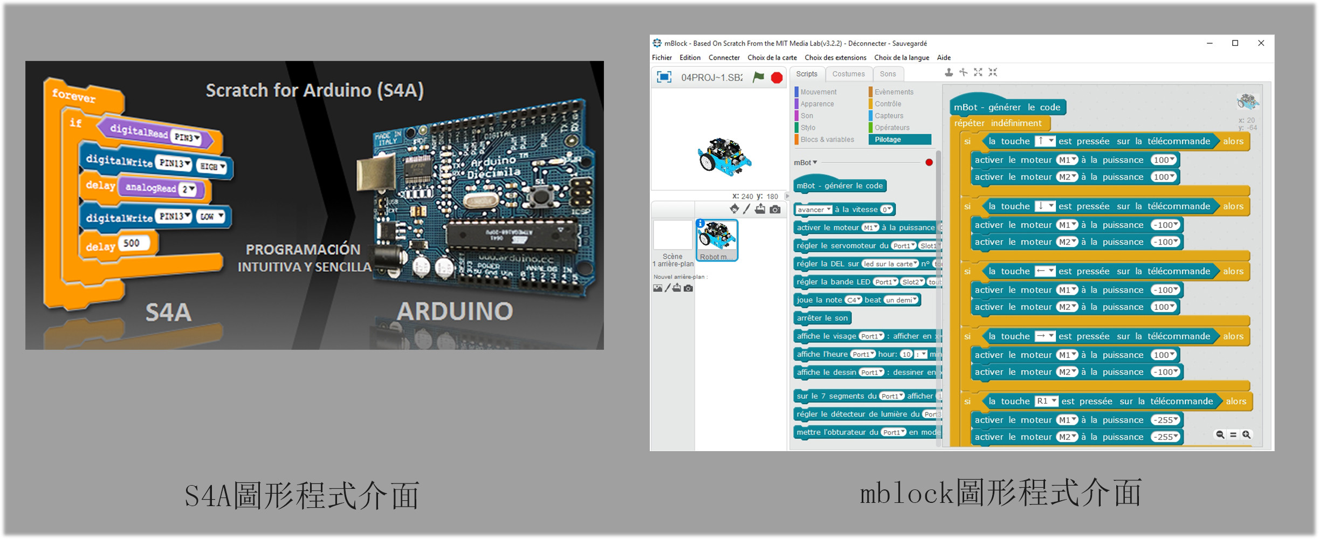
Task: Click the sprite info 'i' badge
Action: pyautogui.click(x=700, y=223)
